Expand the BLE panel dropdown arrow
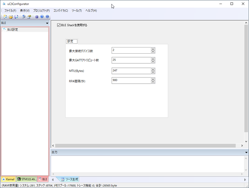The height and width of the screenshot is (188, 249). click(47, 23)
